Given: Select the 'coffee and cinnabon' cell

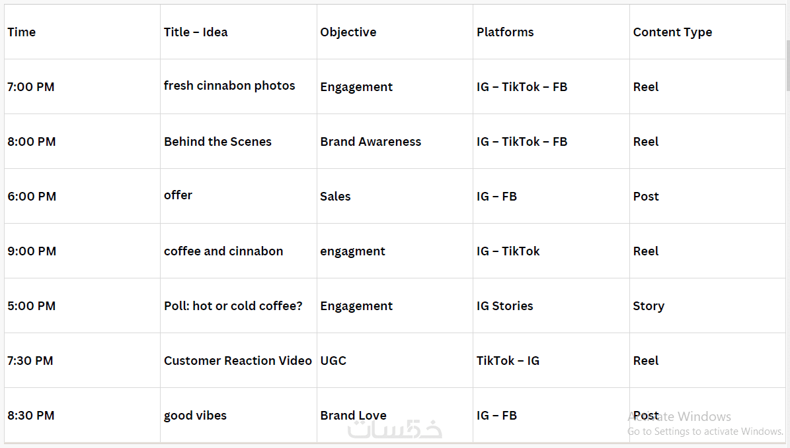Looking at the screenshot, I should (x=223, y=251).
